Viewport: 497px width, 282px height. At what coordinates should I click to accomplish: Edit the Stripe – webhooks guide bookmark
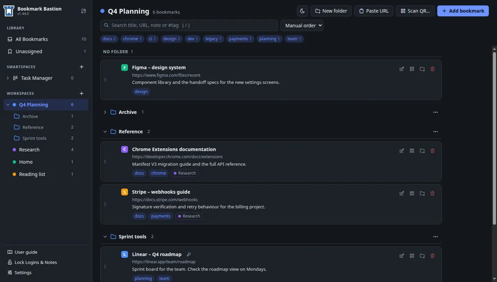[x=402, y=193]
